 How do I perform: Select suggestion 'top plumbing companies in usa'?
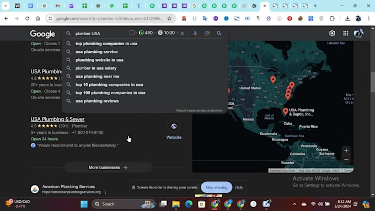(x=106, y=44)
